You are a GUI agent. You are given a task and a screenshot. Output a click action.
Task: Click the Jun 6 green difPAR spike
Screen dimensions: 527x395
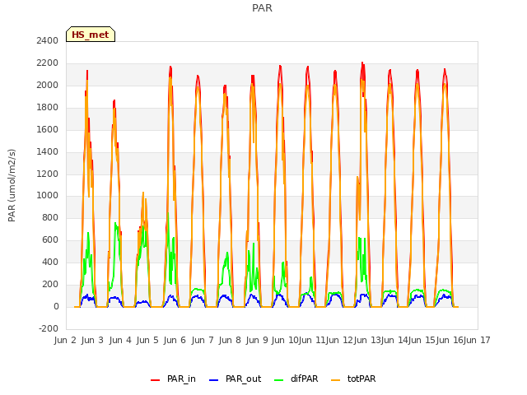[168, 213]
